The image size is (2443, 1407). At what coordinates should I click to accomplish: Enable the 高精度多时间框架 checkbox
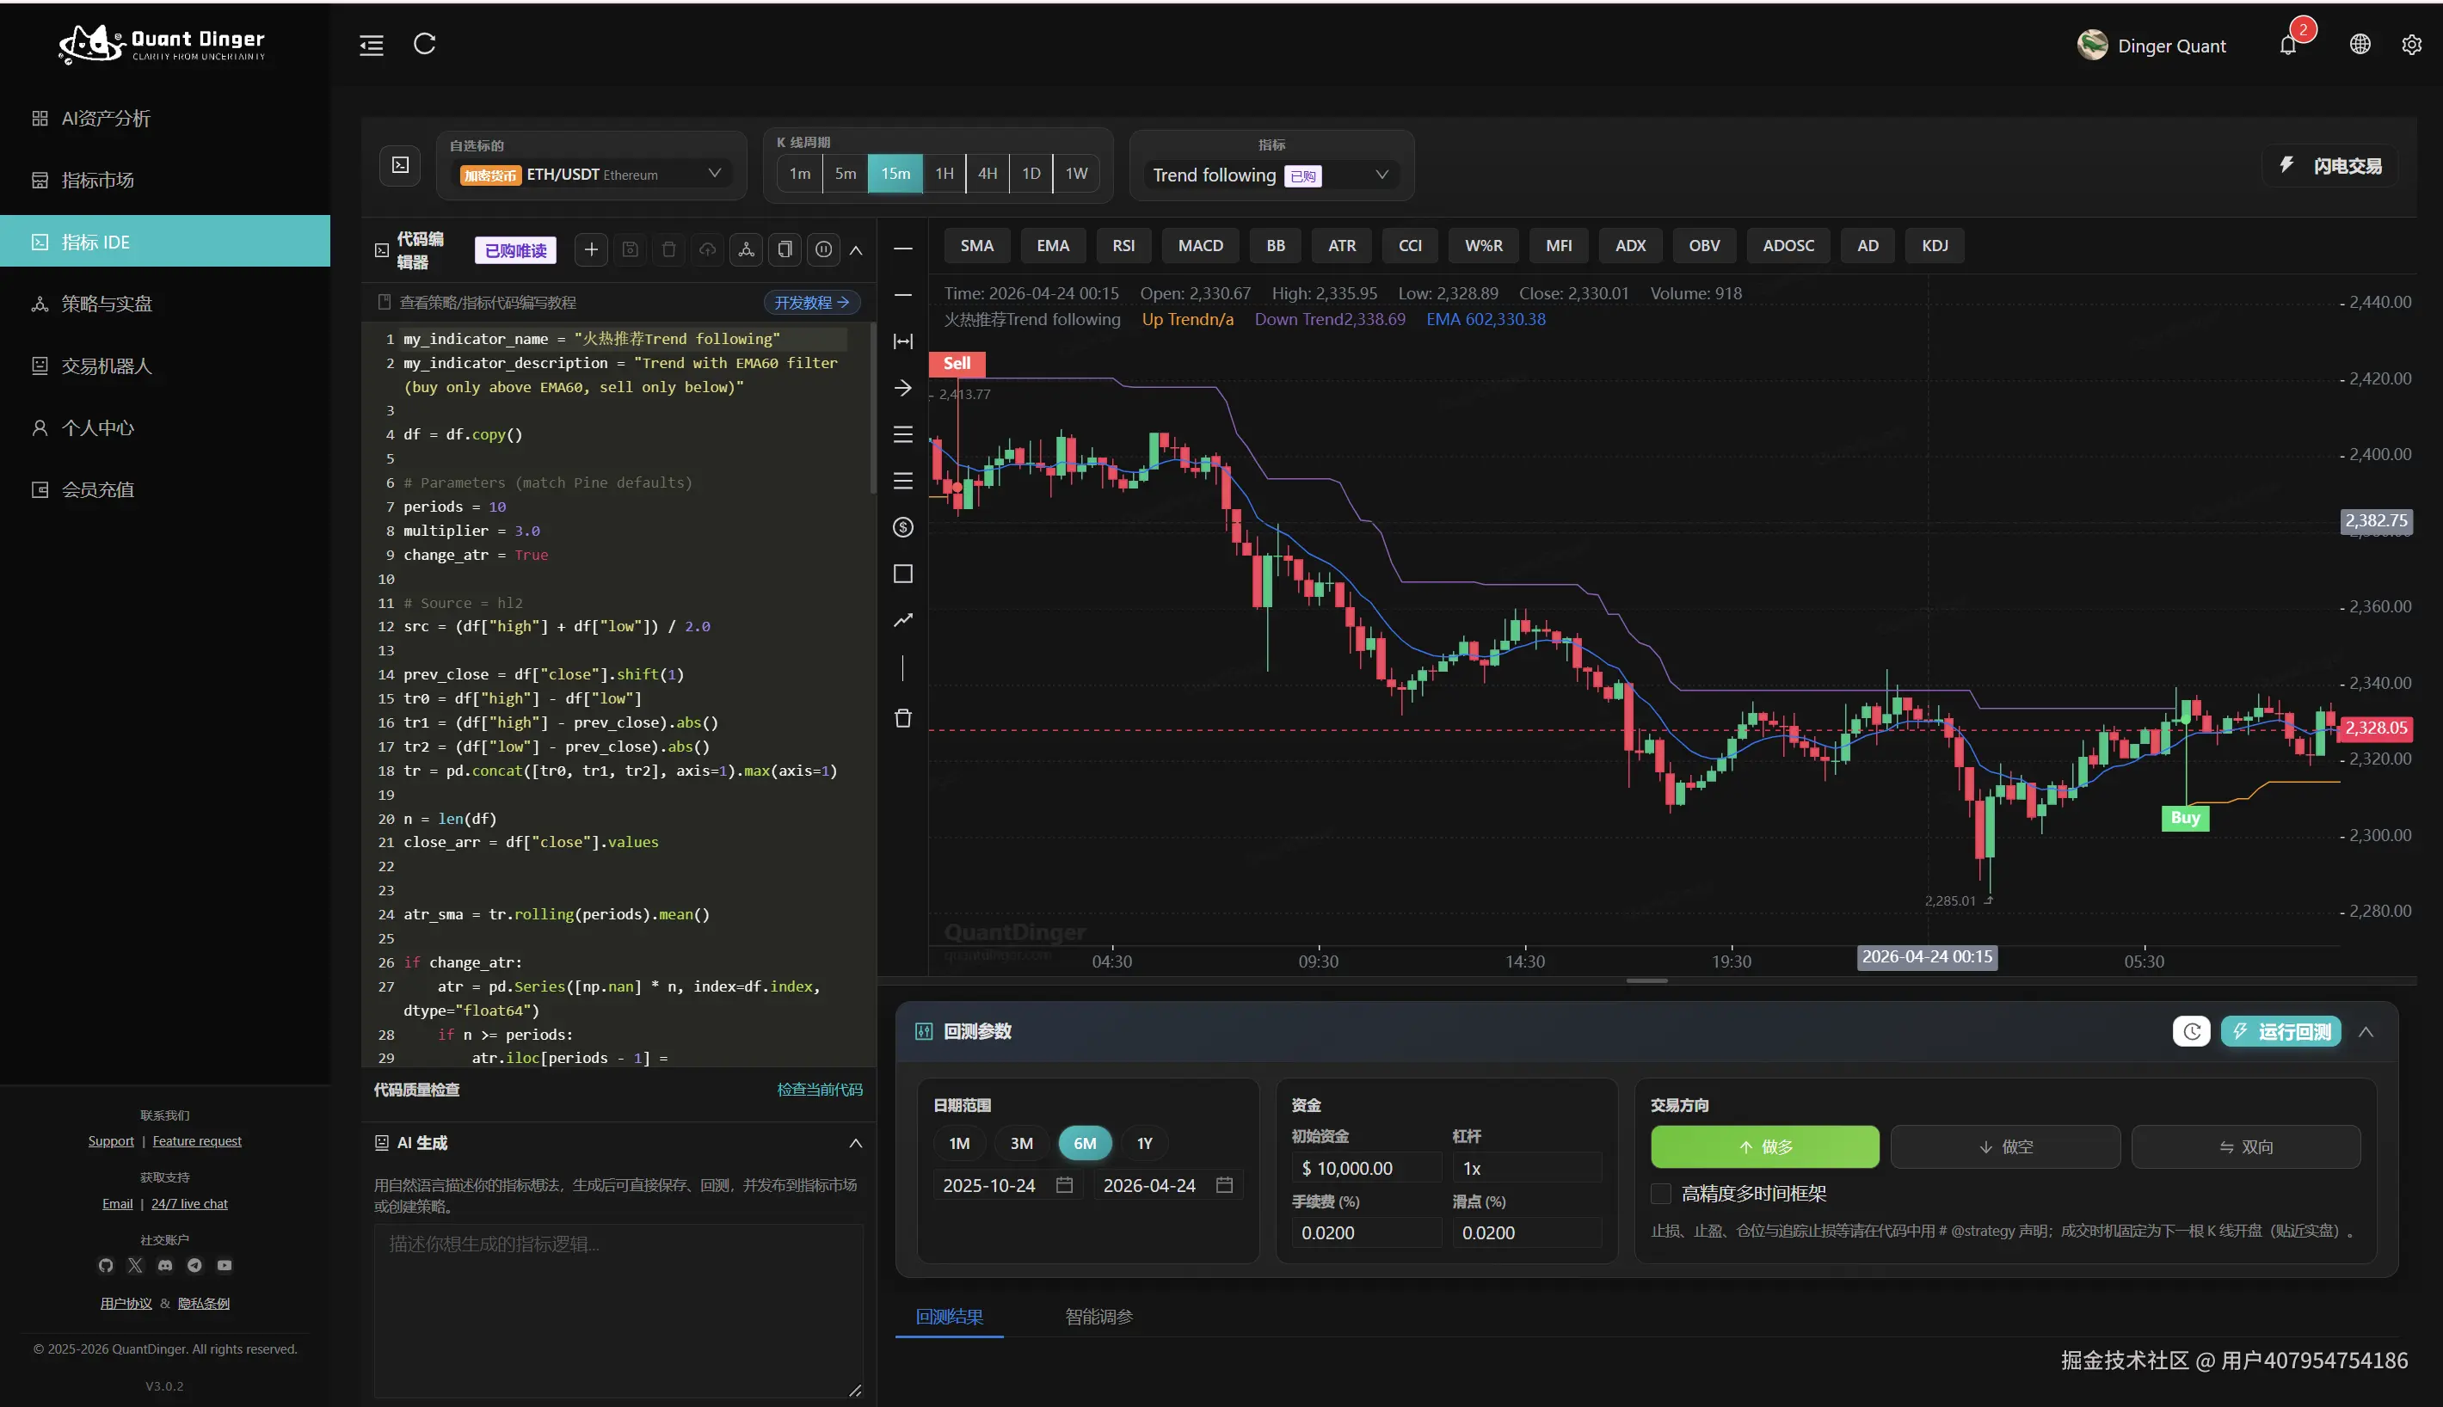[1660, 1194]
